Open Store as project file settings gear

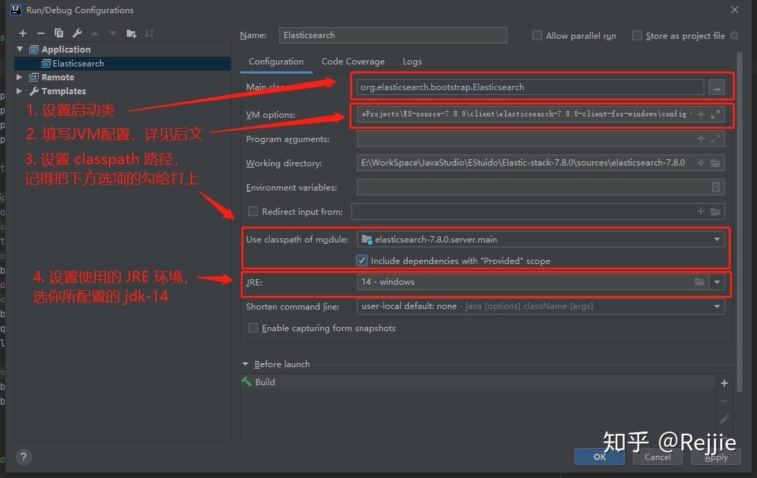734,36
